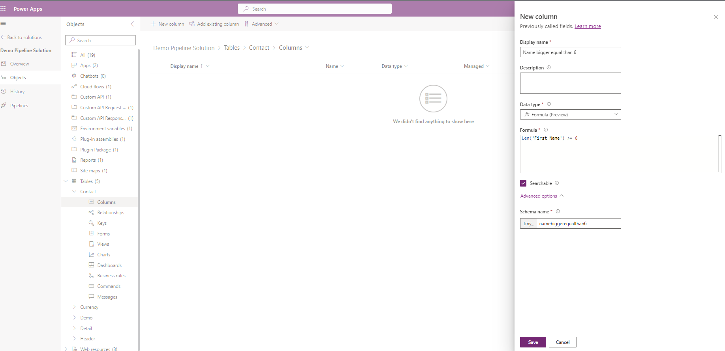
Task: Collapse the Advanced options section
Action: tap(542, 196)
